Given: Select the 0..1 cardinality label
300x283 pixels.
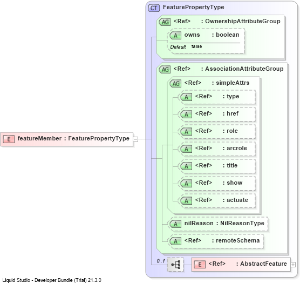Looking at the screenshot, I should 161,261.
